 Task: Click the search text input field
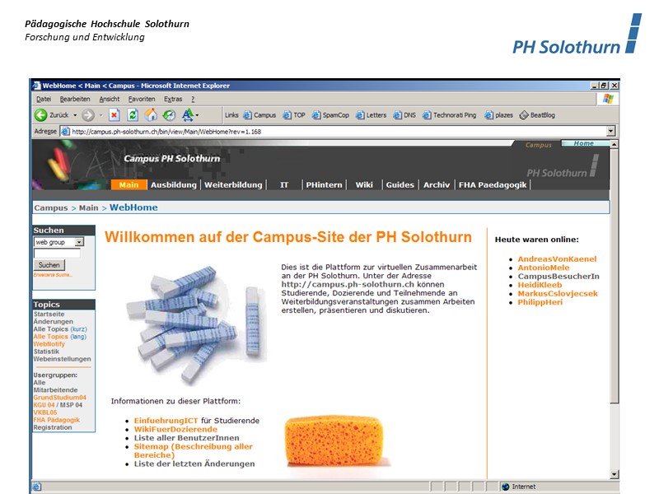[57, 254]
